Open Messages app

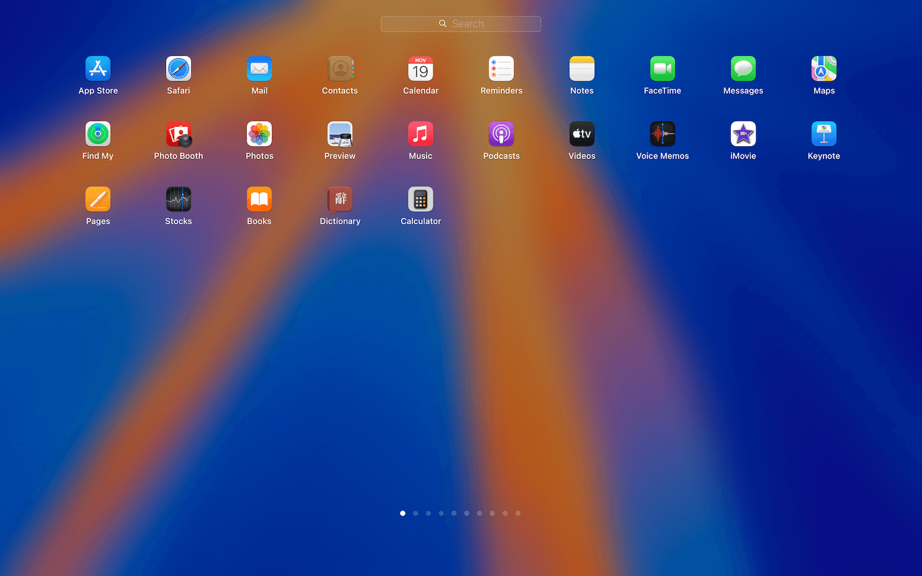point(743,69)
